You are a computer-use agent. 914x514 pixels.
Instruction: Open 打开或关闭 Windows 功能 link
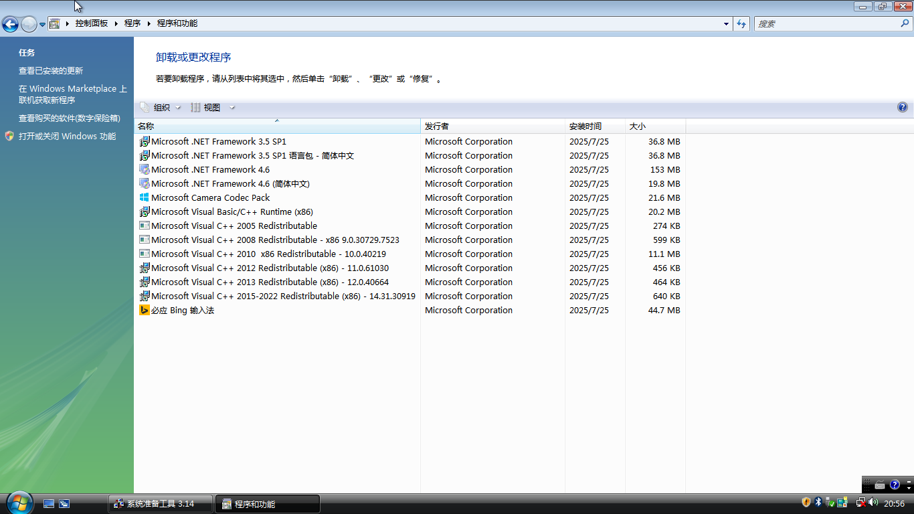click(x=68, y=137)
